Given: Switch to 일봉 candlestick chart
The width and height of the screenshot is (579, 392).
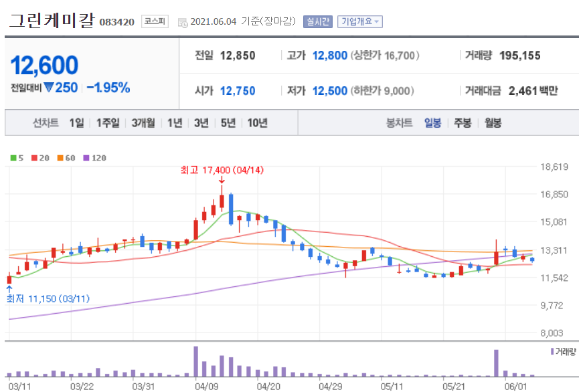Looking at the screenshot, I should point(432,122).
